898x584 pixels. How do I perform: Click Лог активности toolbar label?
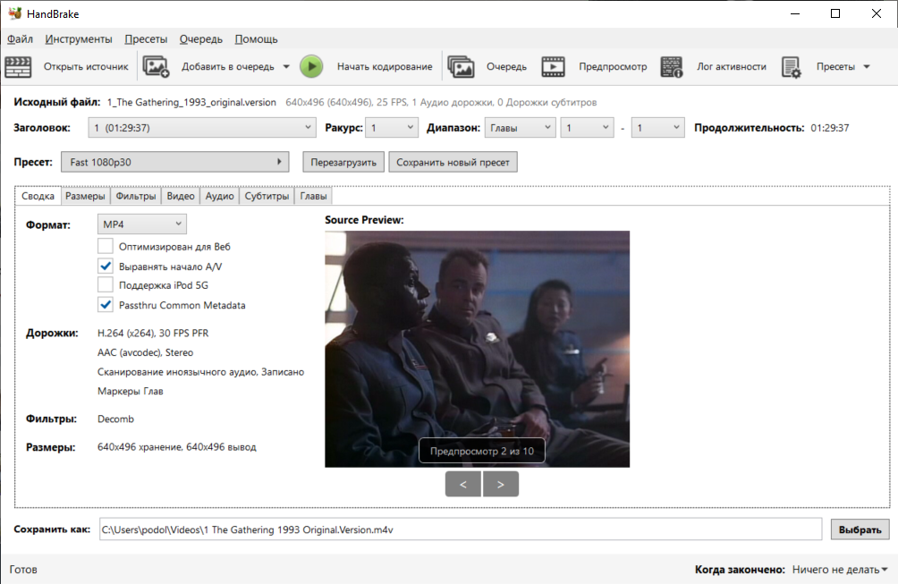click(x=732, y=66)
